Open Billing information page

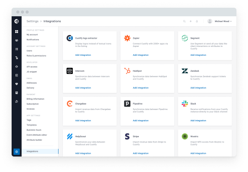click(x=35, y=99)
